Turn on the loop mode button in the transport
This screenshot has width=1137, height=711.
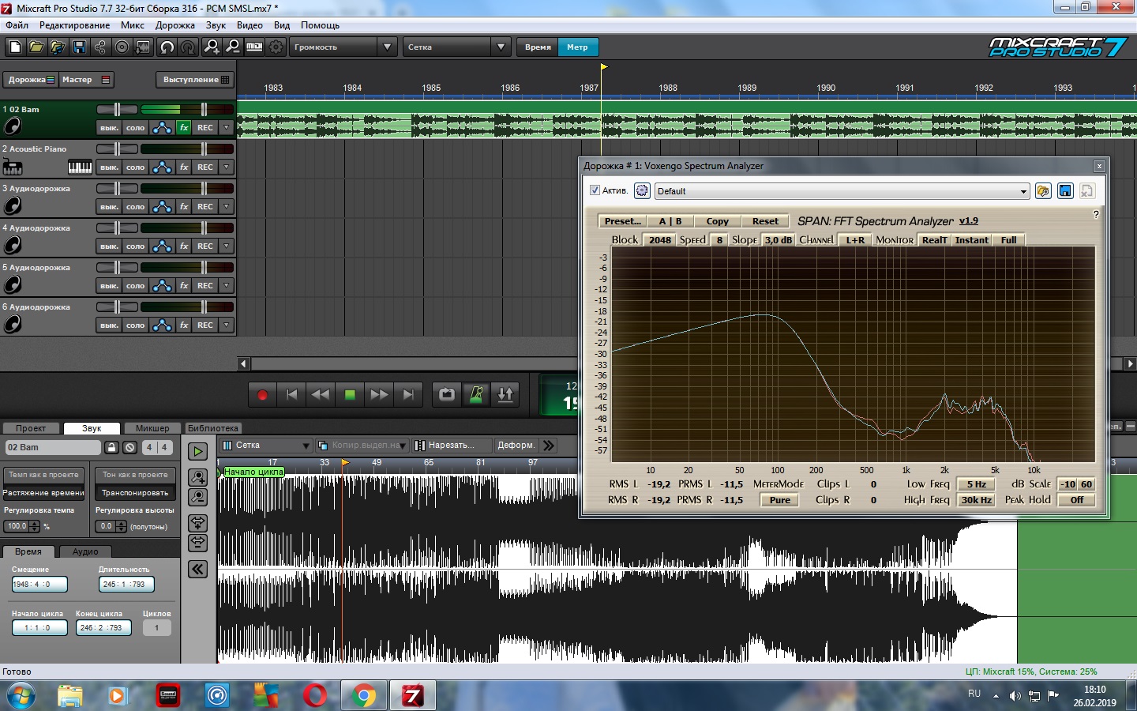coord(447,394)
